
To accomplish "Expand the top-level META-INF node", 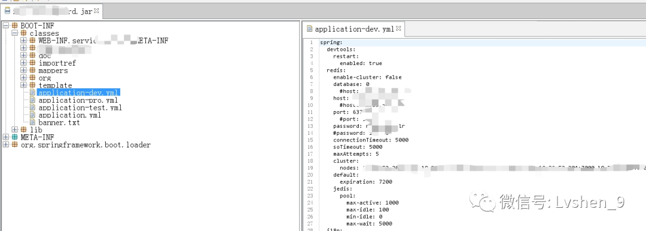I will [5, 137].
